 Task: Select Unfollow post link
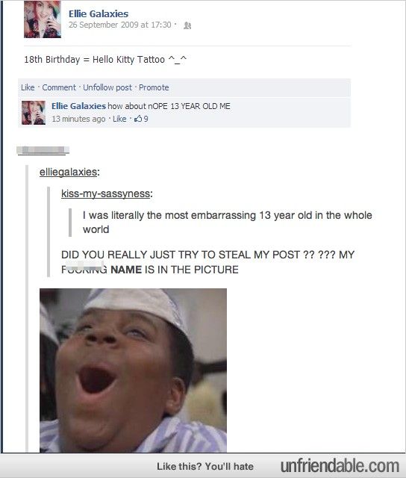click(x=107, y=87)
